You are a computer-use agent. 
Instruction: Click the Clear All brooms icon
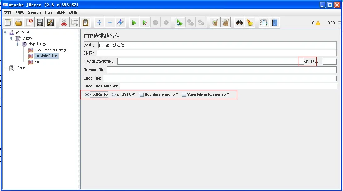(226, 22)
